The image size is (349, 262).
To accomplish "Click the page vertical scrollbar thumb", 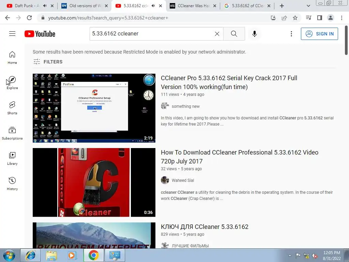I will pyautogui.click(x=346, y=40).
